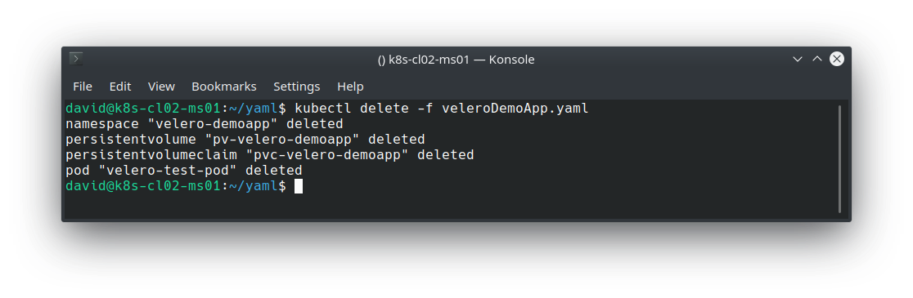Click the blinking terminal cursor block
Screen dimensions: 913x298
298,186
